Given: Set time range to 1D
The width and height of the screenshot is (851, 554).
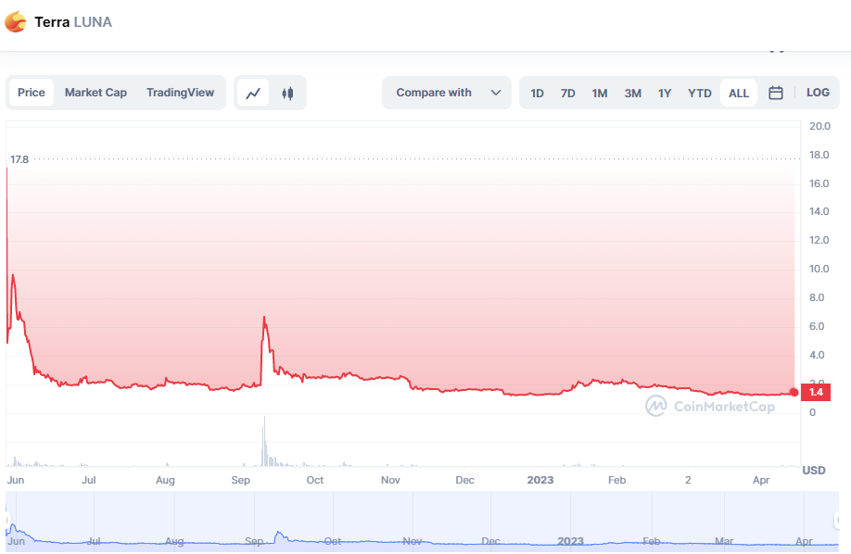Looking at the screenshot, I should point(537,94).
